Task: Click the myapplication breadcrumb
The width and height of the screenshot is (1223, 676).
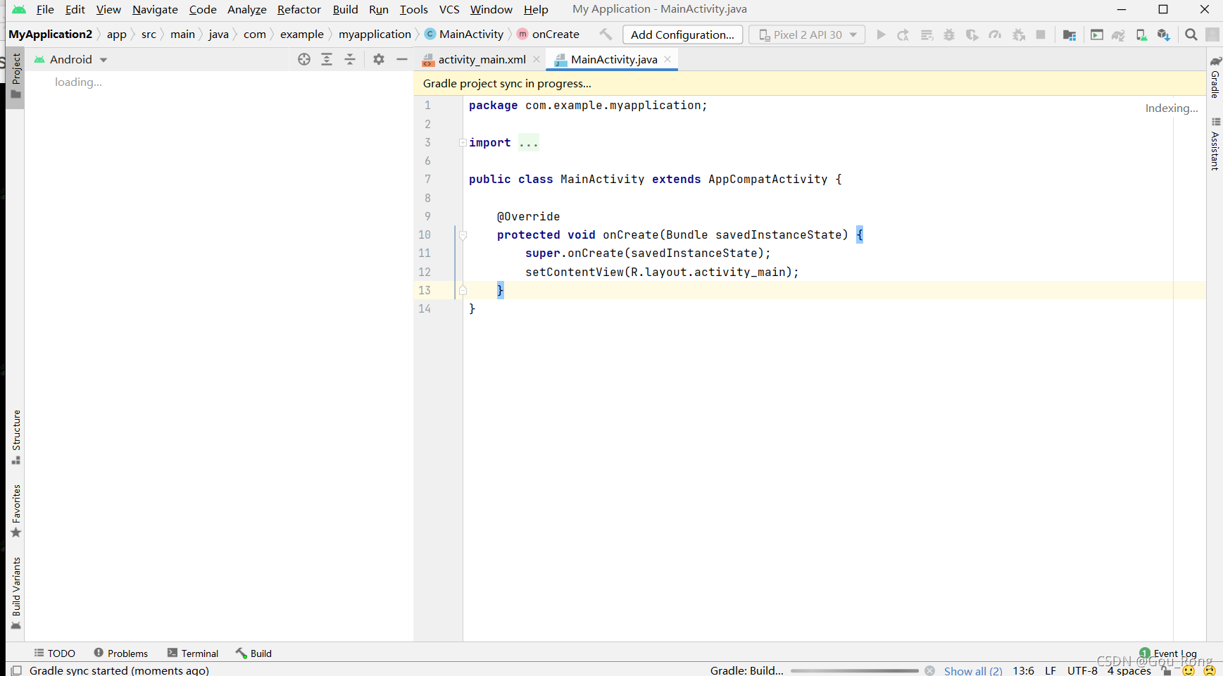Action: (x=375, y=34)
